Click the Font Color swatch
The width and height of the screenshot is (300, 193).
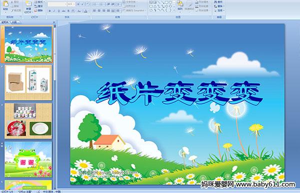pos(85,11)
